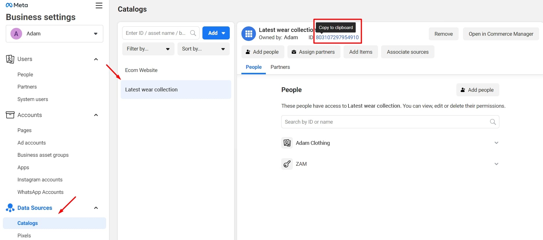Click the Remove button

[x=444, y=34]
